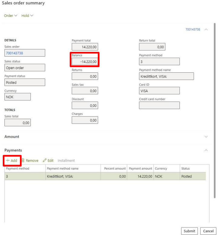Image resolution: width=220 pixels, height=235 pixels.
Task: Collapse the Payments section
Action: coord(206,150)
